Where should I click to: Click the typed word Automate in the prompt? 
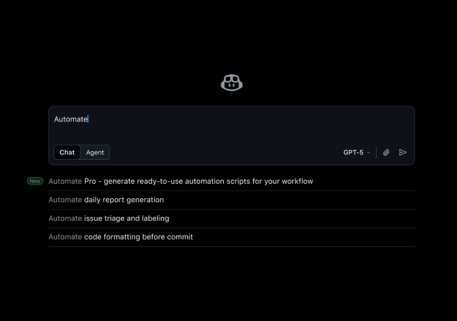tap(70, 119)
